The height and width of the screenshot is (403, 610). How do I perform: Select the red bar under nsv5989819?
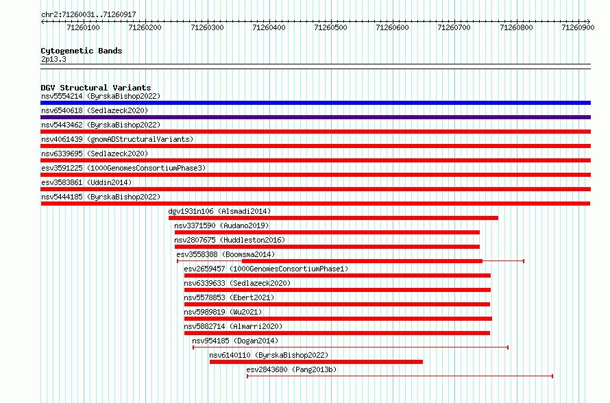(x=338, y=319)
